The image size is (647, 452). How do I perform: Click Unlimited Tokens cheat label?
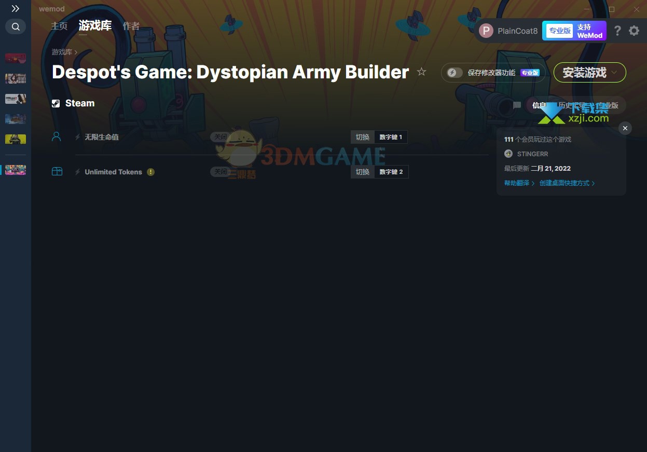point(113,172)
